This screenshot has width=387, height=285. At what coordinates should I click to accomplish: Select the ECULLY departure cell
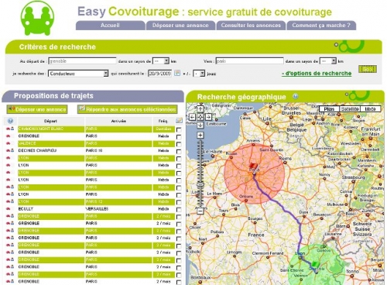(51, 209)
